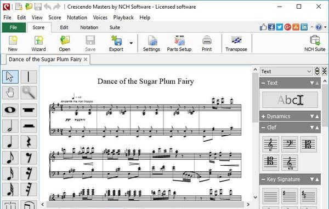Select the zoom magnifier tool
The height and width of the screenshot is (209, 329).
(x=29, y=92)
